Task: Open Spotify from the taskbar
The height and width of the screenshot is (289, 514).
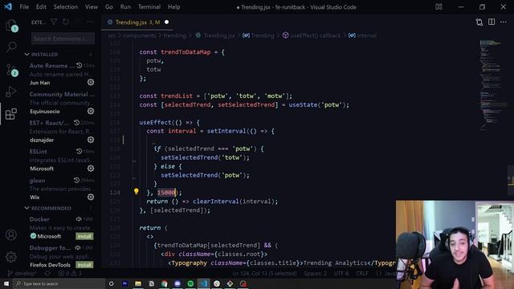Action: point(190,283)
